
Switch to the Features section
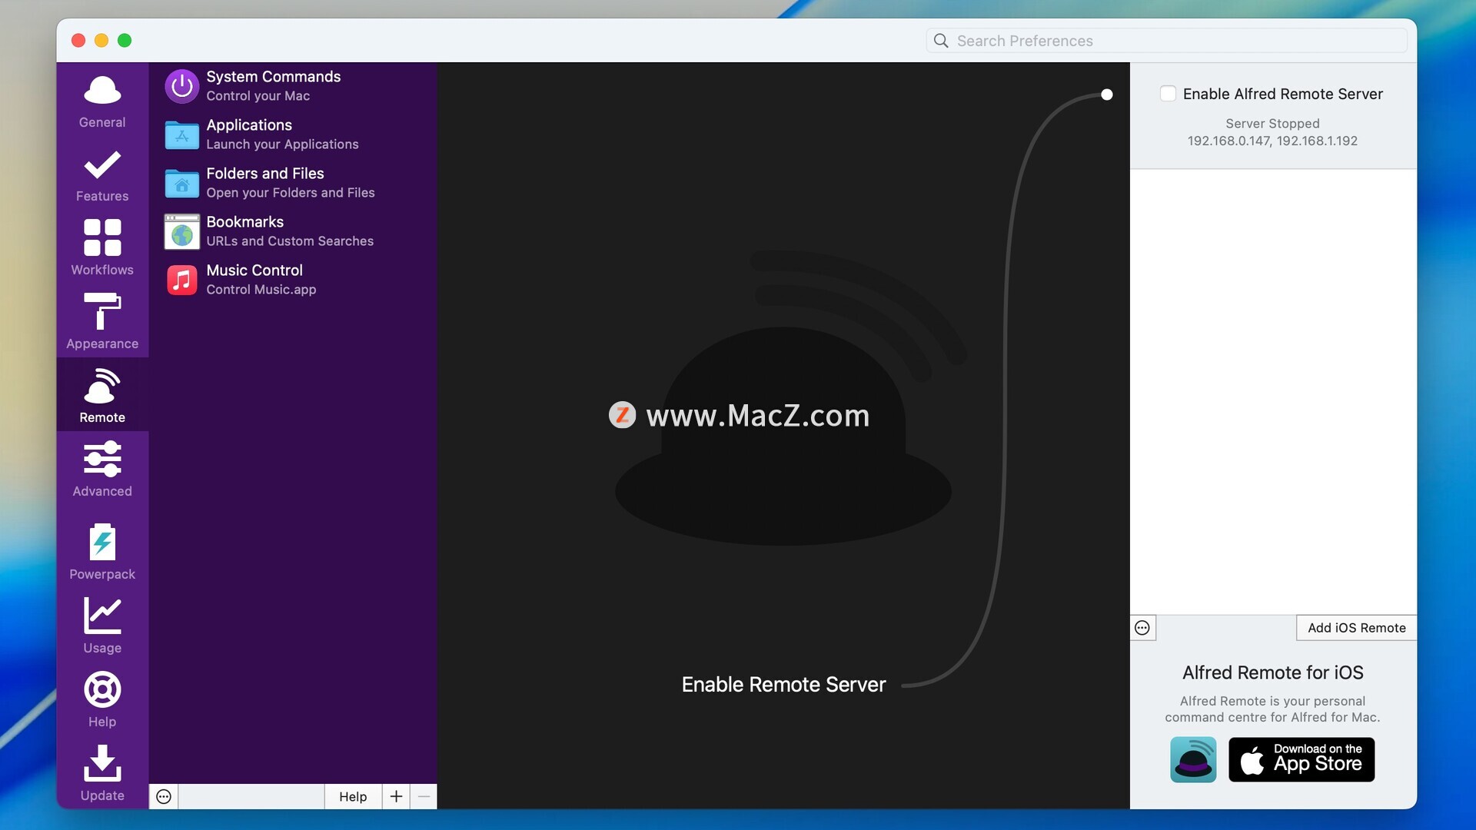102,174
